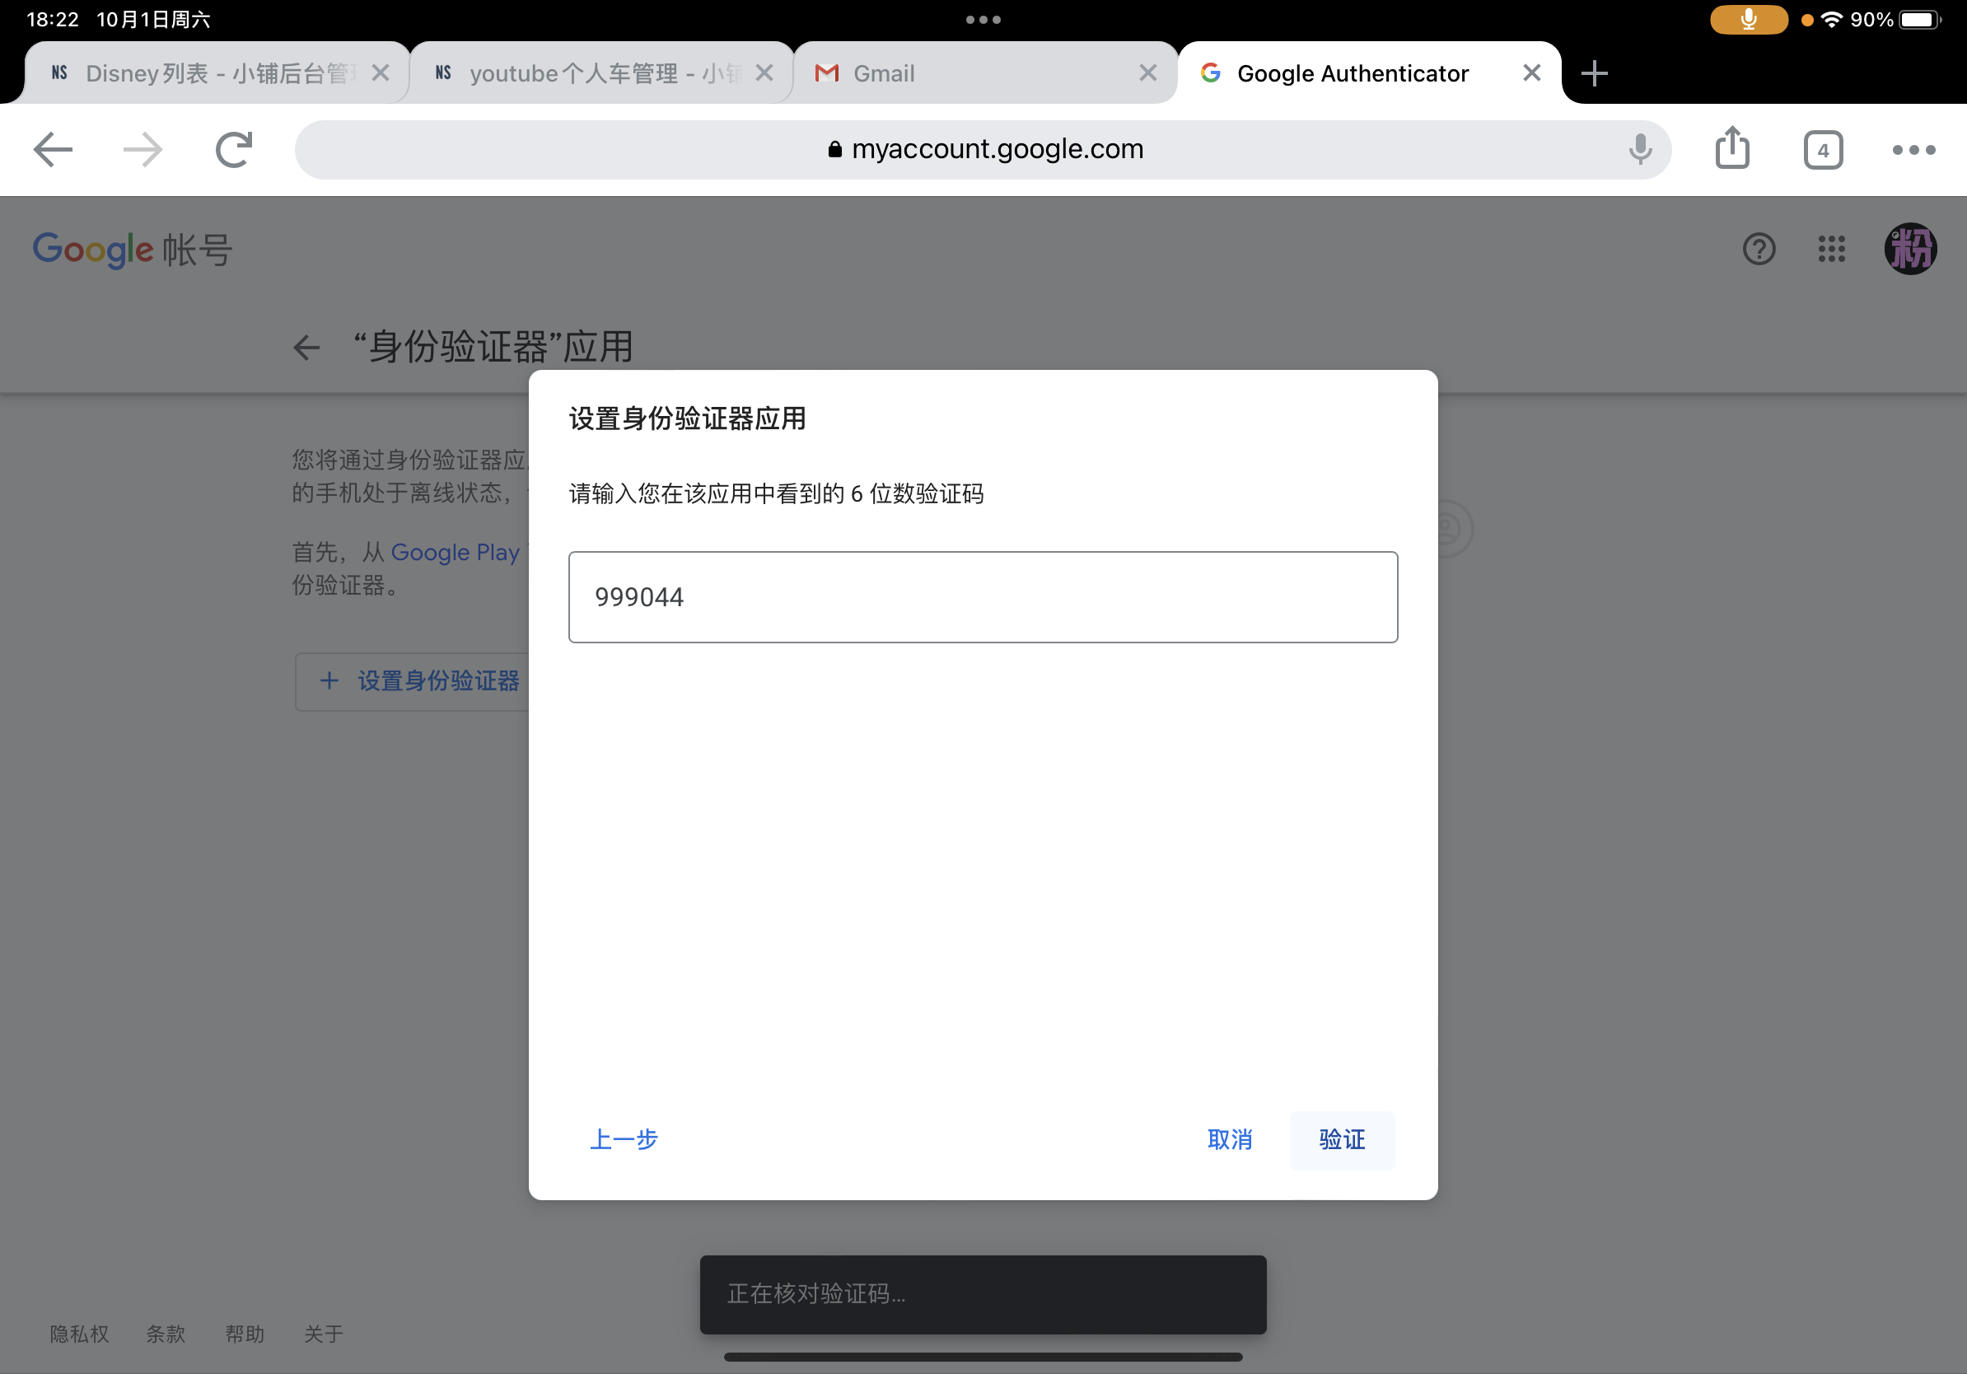Open the tab switcher showing 4
The image size is (1967, 1374).
pos(1822,150)
